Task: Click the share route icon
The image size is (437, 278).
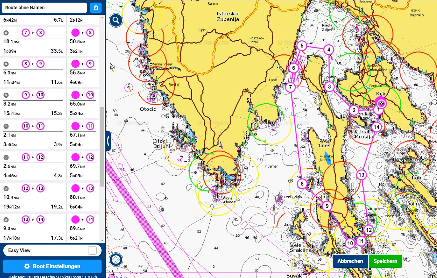Action: [x=96, y=8]
